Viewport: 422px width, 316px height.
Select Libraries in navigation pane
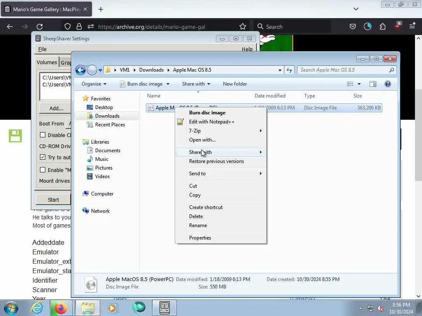click(100, 142)
